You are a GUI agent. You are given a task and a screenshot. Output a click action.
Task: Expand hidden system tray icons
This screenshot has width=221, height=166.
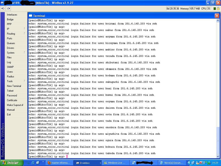pyautogui.click(x=189, y=163)
